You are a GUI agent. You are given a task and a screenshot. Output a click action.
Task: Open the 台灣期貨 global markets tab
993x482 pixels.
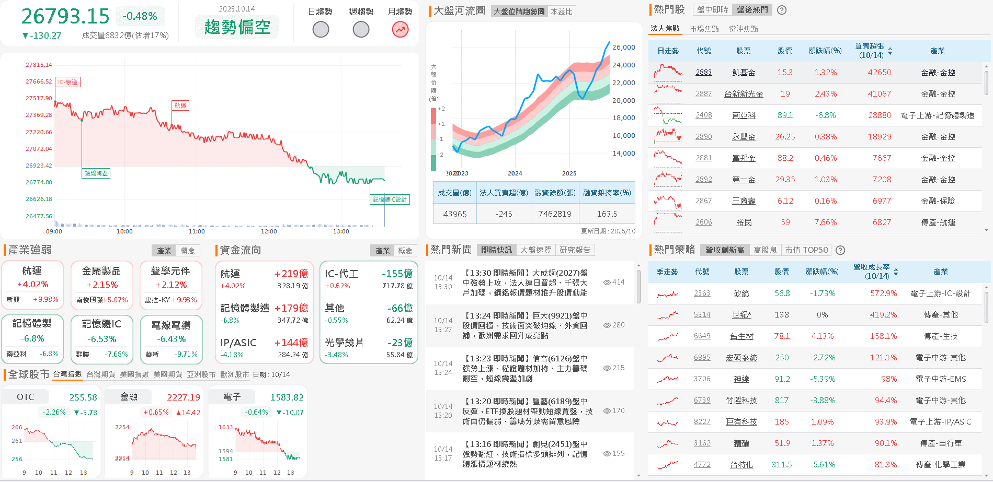pos(101,374)
